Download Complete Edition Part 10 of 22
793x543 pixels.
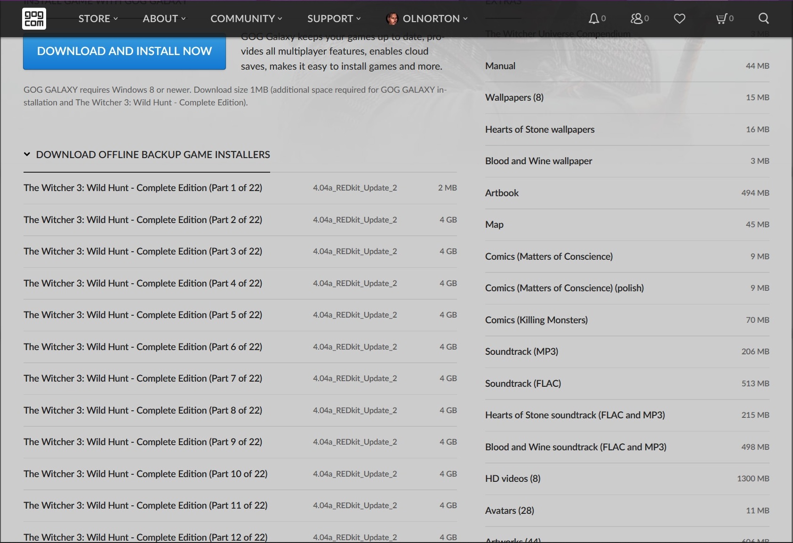pyautogui.click(x=240, y=474)
